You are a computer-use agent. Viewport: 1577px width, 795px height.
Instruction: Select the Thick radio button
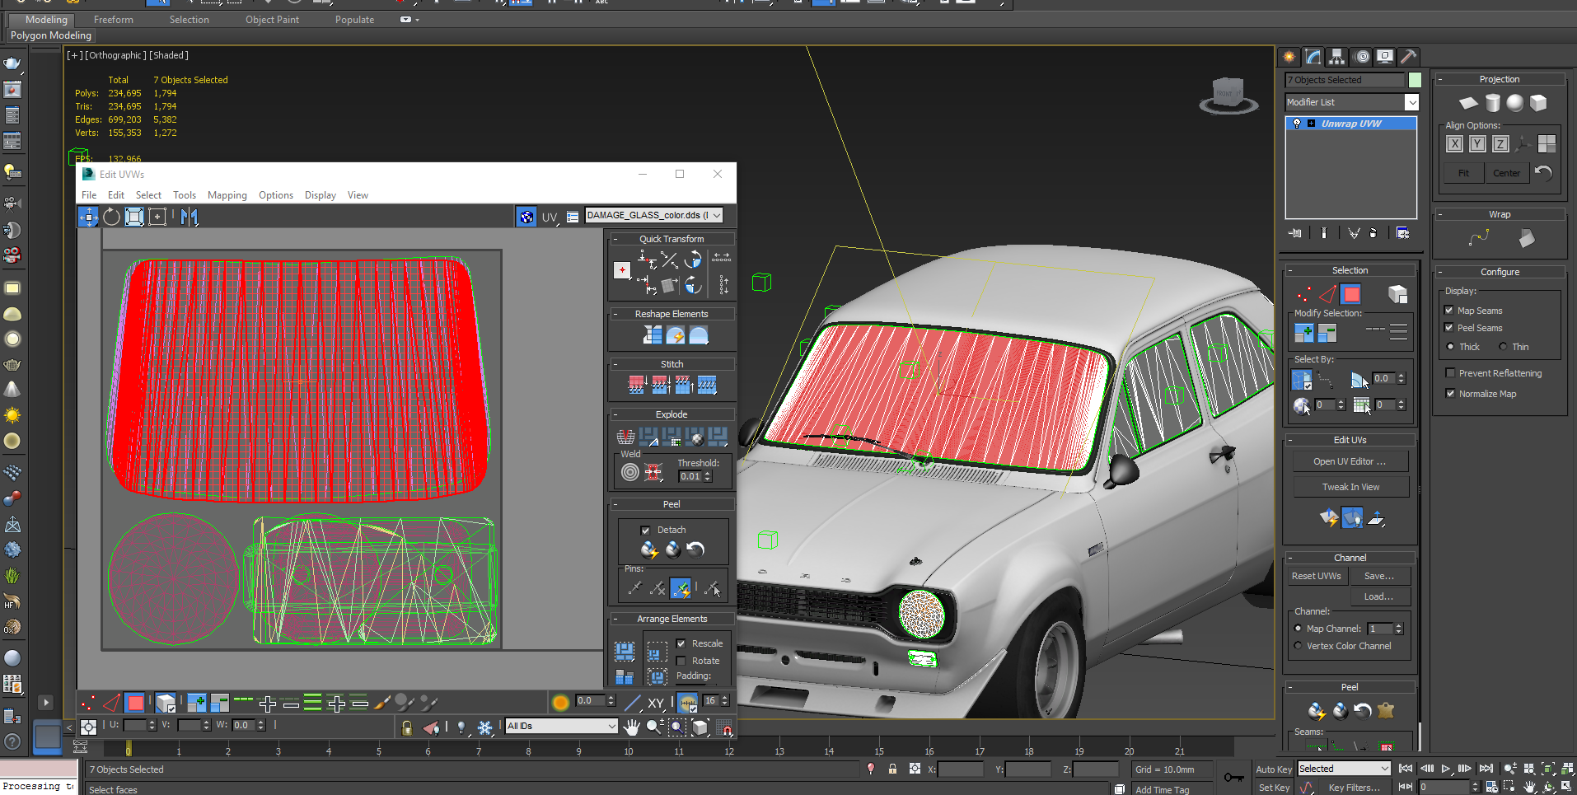click(x=1451, y=347)
